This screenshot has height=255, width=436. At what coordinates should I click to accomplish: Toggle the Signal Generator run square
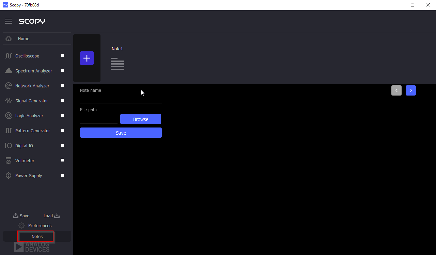click(63, 100)
